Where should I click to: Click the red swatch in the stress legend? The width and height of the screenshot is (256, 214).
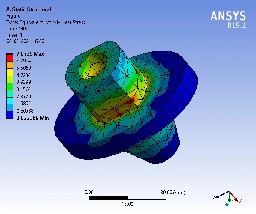coord(10,58)
